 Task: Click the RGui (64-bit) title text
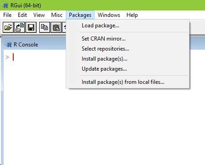[x=26, y=5]
